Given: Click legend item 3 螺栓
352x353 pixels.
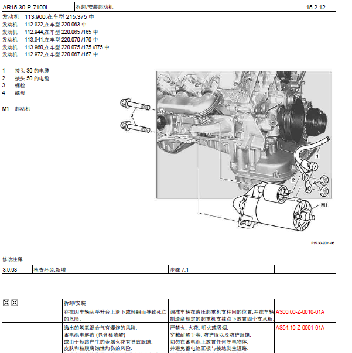Looking at the screenshot, I should 13,85.
